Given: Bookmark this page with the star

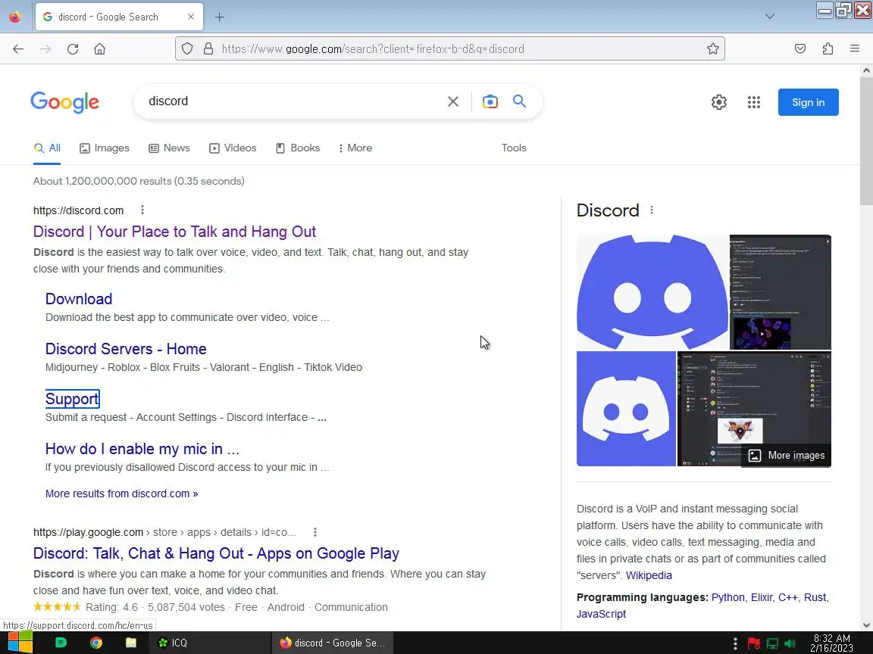Looking at the screenshot, I should 712,49.
